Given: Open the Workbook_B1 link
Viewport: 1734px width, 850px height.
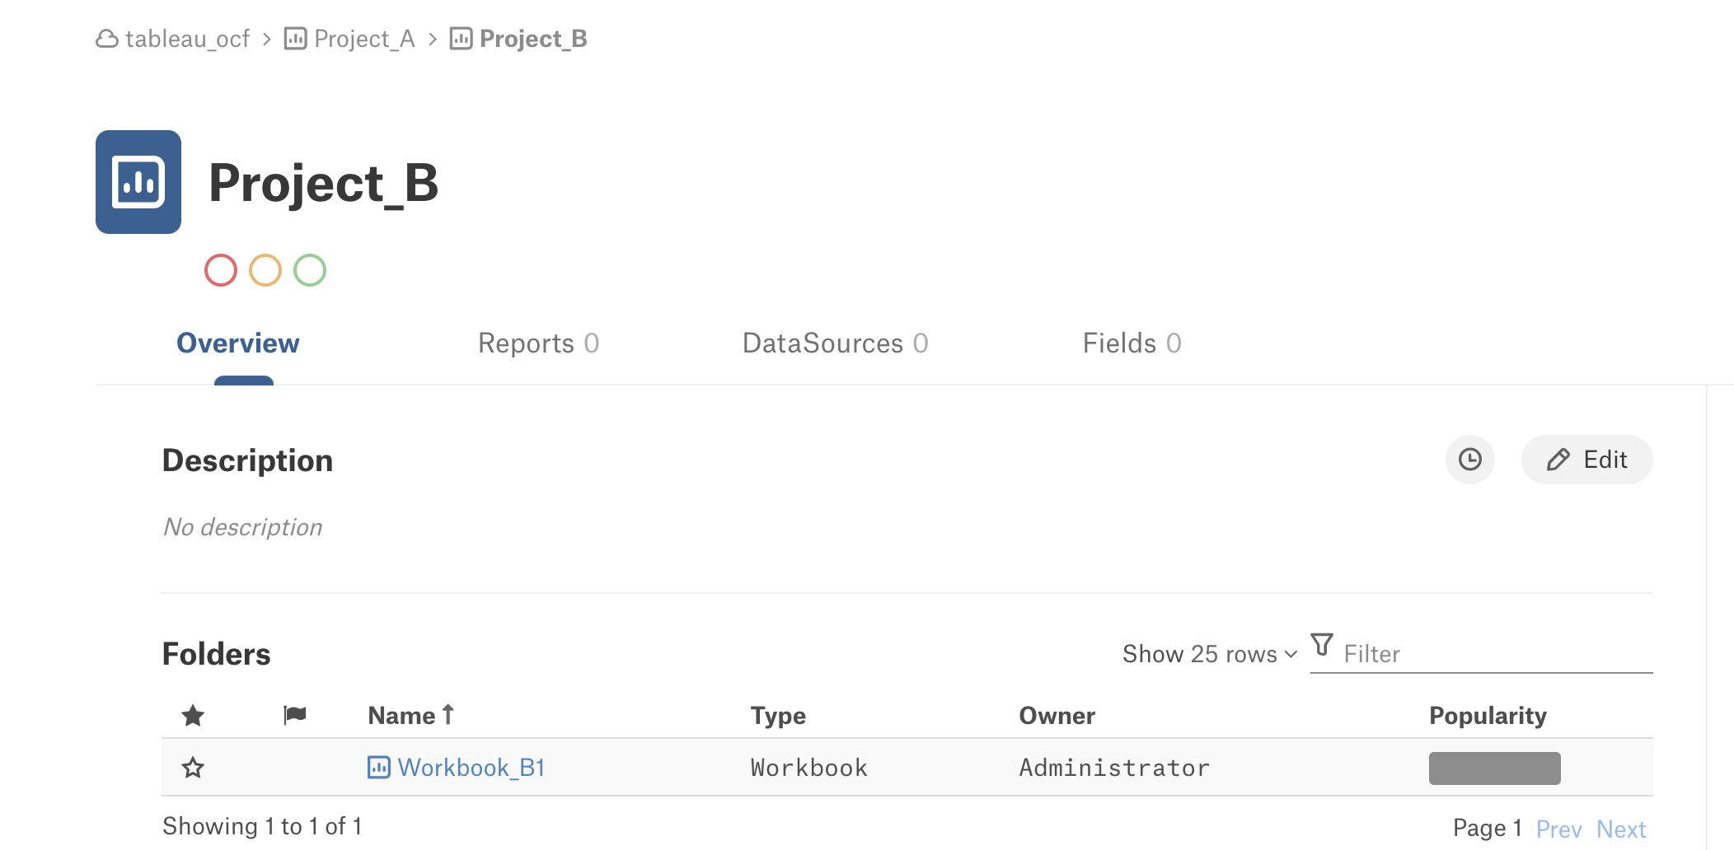Looking at the screenshot, I should [471, 768].
